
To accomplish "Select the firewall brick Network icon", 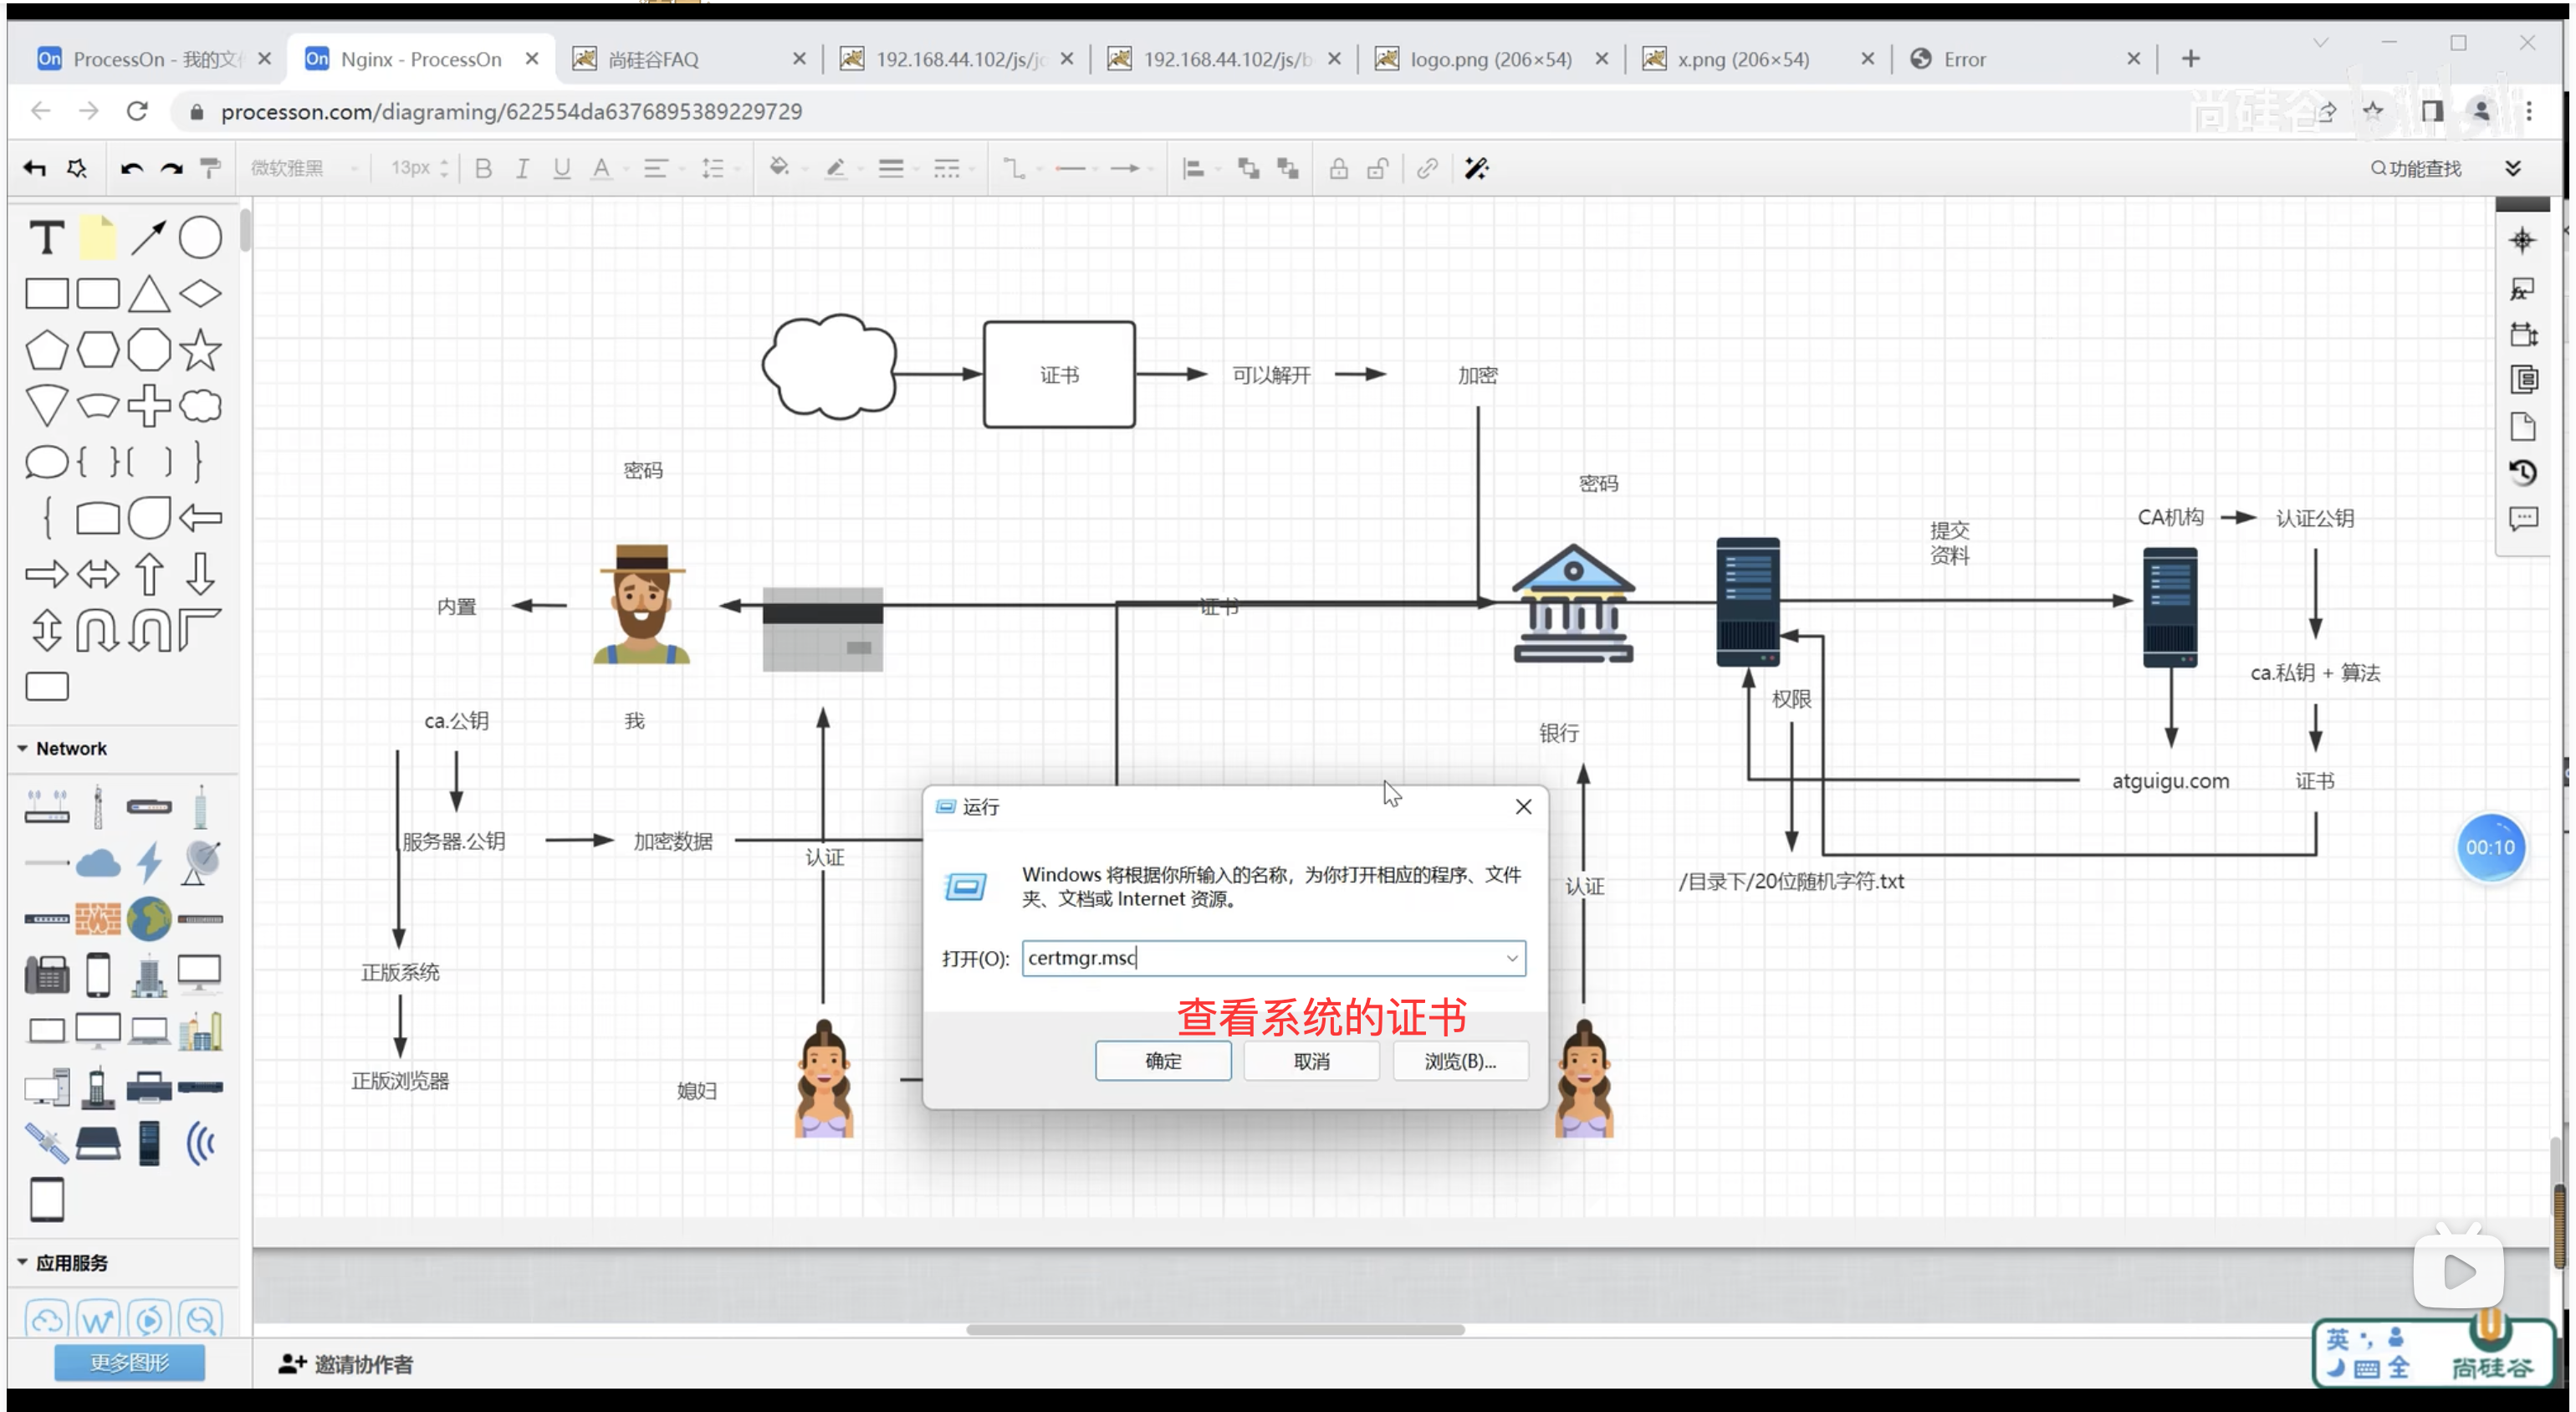I will (98, 918).
